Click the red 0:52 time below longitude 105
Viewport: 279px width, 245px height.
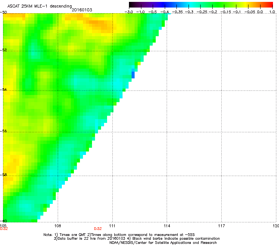click(x=4, y=229)
